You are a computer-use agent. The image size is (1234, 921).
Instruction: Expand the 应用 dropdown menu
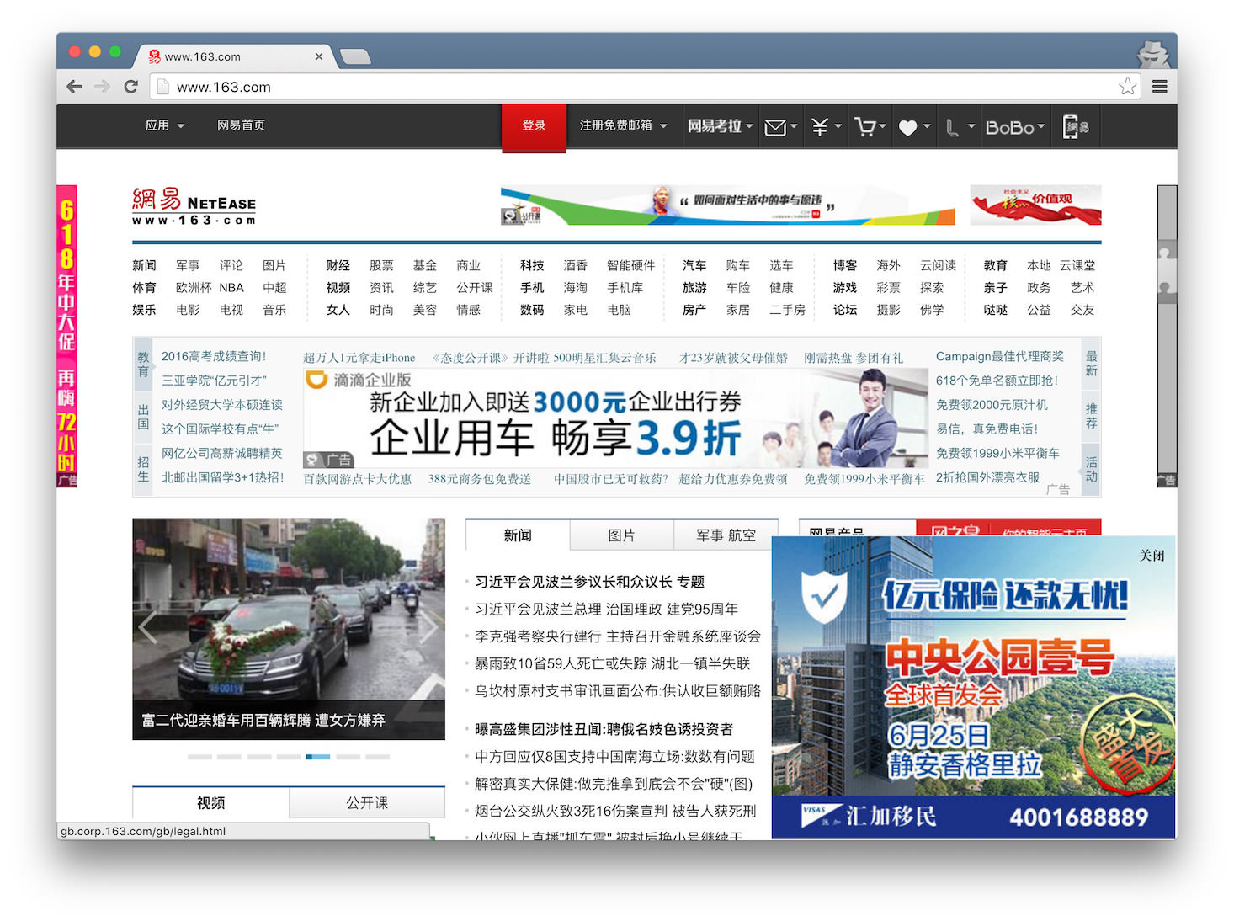tap(164, 125)
